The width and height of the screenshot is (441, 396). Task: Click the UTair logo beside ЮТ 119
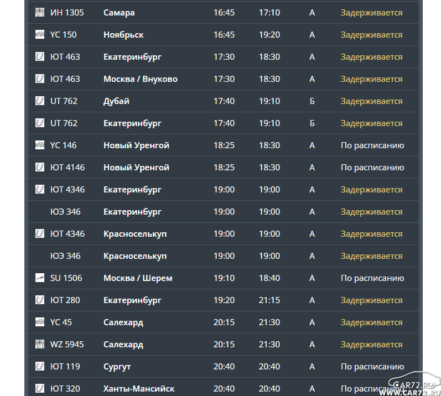point(40,366)
